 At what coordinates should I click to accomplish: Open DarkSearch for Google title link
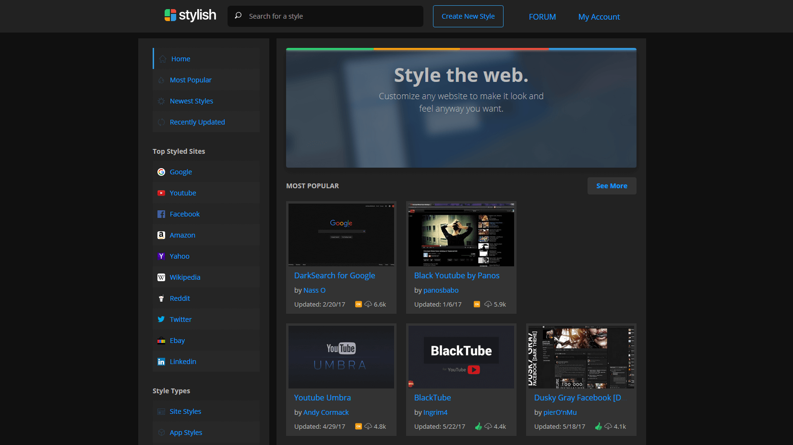[335, 275]
